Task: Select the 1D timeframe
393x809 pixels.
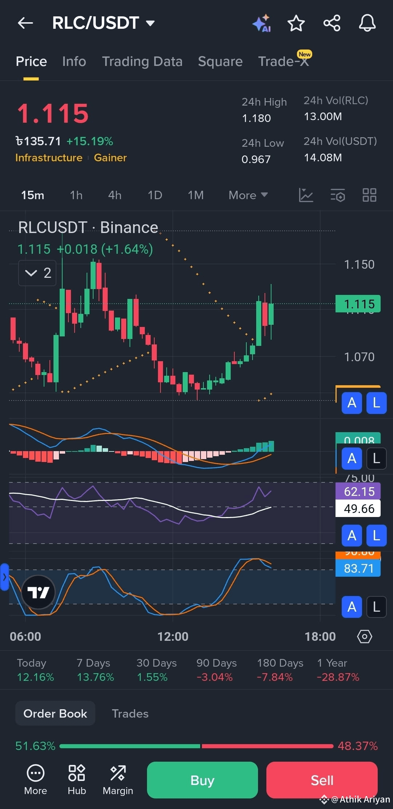Action: pos(155,195)
